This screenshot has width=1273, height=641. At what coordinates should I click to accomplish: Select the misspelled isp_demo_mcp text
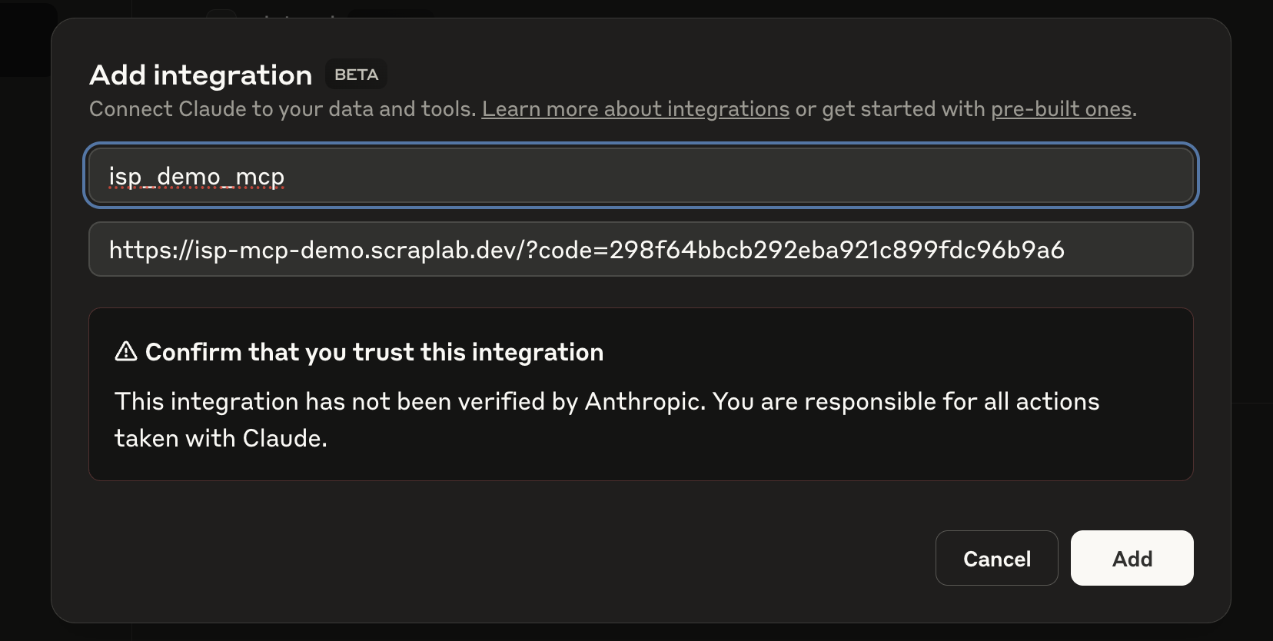[196, 175]
